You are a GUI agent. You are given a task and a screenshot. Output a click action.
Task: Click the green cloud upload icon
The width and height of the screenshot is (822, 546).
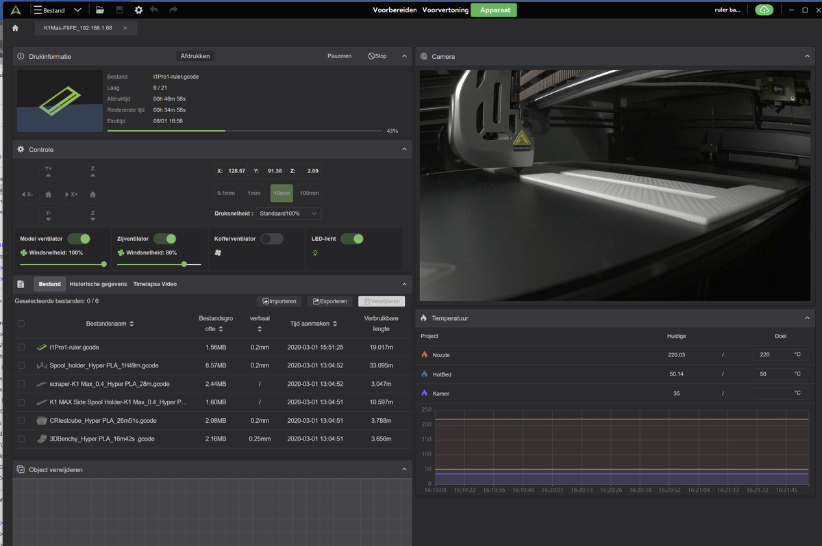764,10
